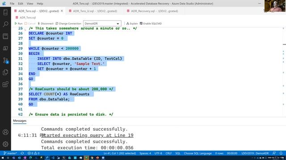Open the File menu

(12, 4)
